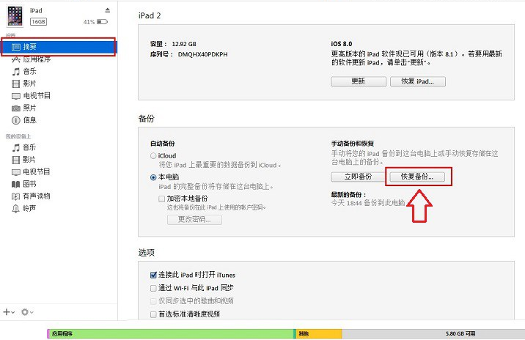Click music note icon under settings
Image resolution: width=525 pixels, height=340 pixels.
point(15,72)
